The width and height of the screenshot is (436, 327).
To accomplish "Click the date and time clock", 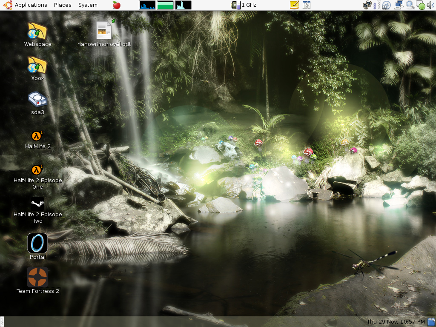I will tap(396, 321).
